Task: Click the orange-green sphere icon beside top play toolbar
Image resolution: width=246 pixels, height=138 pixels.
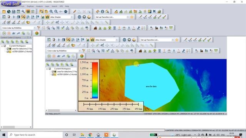Action: [x=37, y=33]
